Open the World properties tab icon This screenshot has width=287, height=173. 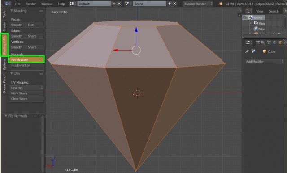[x=274, y=43]
